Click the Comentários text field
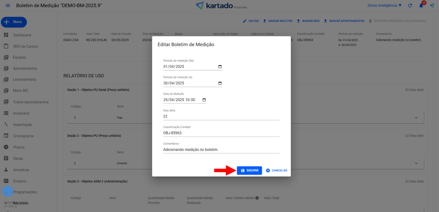439x212 pixels. [x=221, y=150]
